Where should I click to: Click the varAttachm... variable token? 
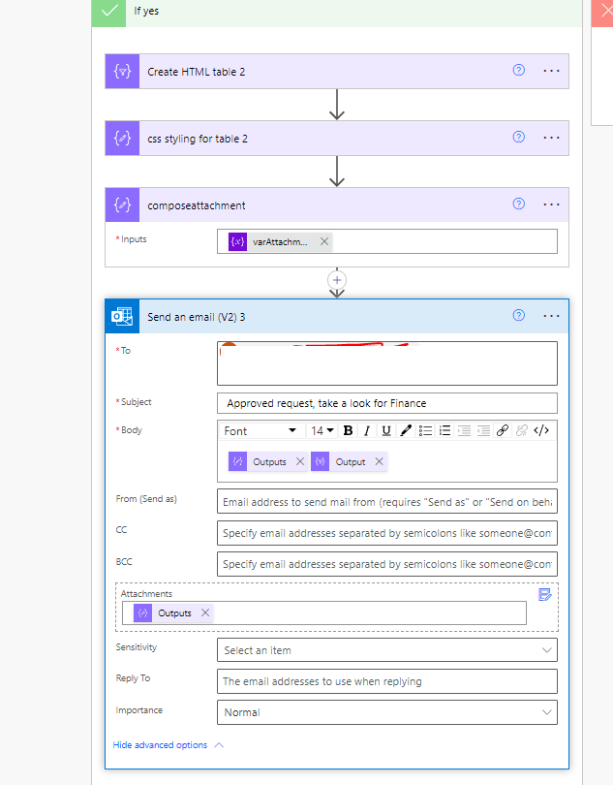(x=279, y=242)
